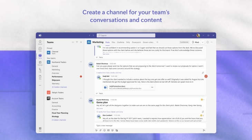Attach a file using the paperclip icon
252x140 pixels.
(100, 130)
